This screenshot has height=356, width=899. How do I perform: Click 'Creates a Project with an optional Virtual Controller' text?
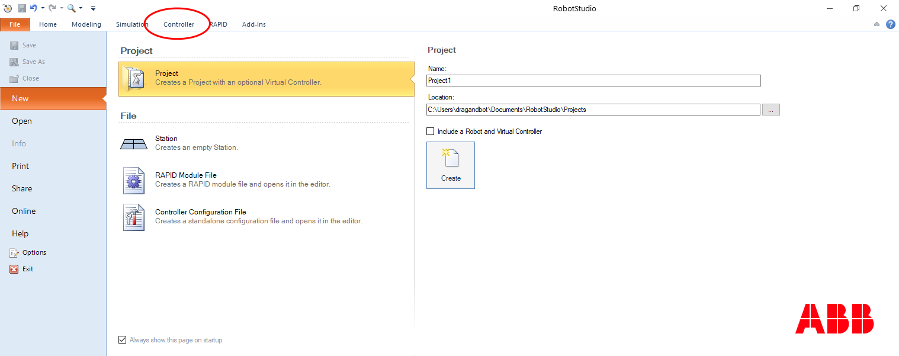[x=238, y=82]
